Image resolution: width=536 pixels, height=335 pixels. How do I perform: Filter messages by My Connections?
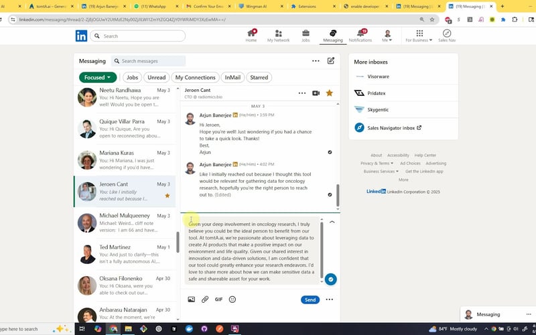[x=195, y=77]
